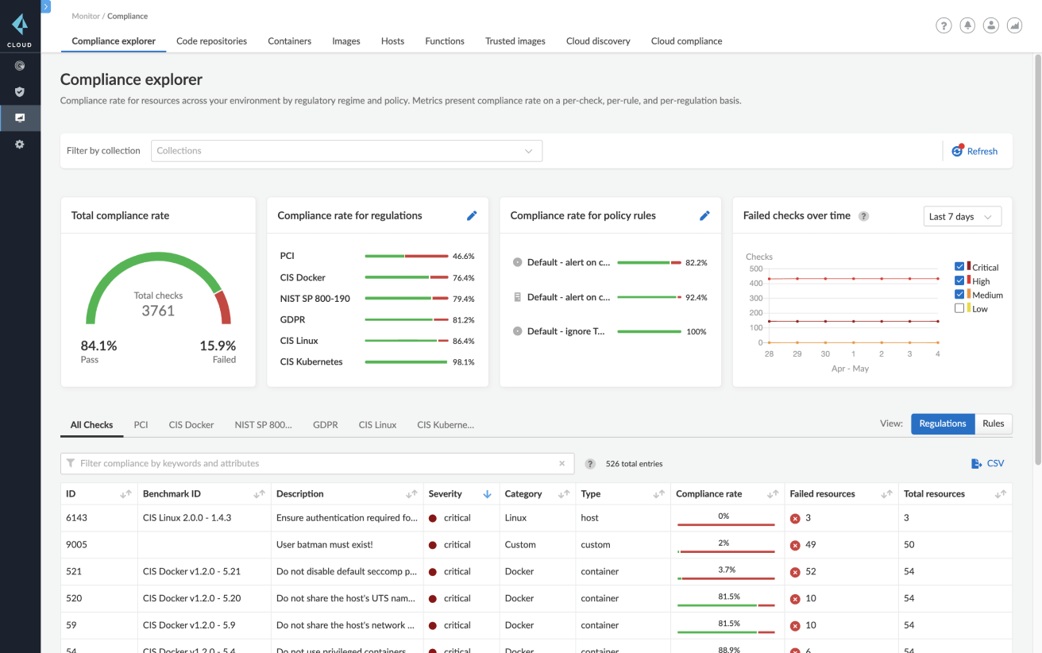Click the radar icon at sidebar top
The image size is (1042, 653).
click(20, 65)
